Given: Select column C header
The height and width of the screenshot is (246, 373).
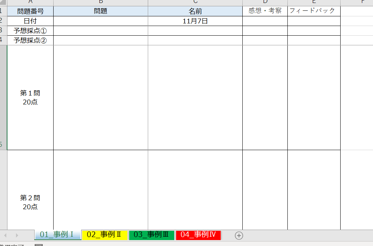Looking at the screenshot, I should coord(195,2).
